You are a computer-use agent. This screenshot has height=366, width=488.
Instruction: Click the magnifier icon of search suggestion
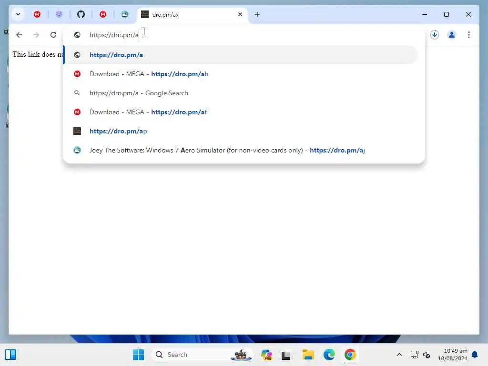click(x=77, y=93)
